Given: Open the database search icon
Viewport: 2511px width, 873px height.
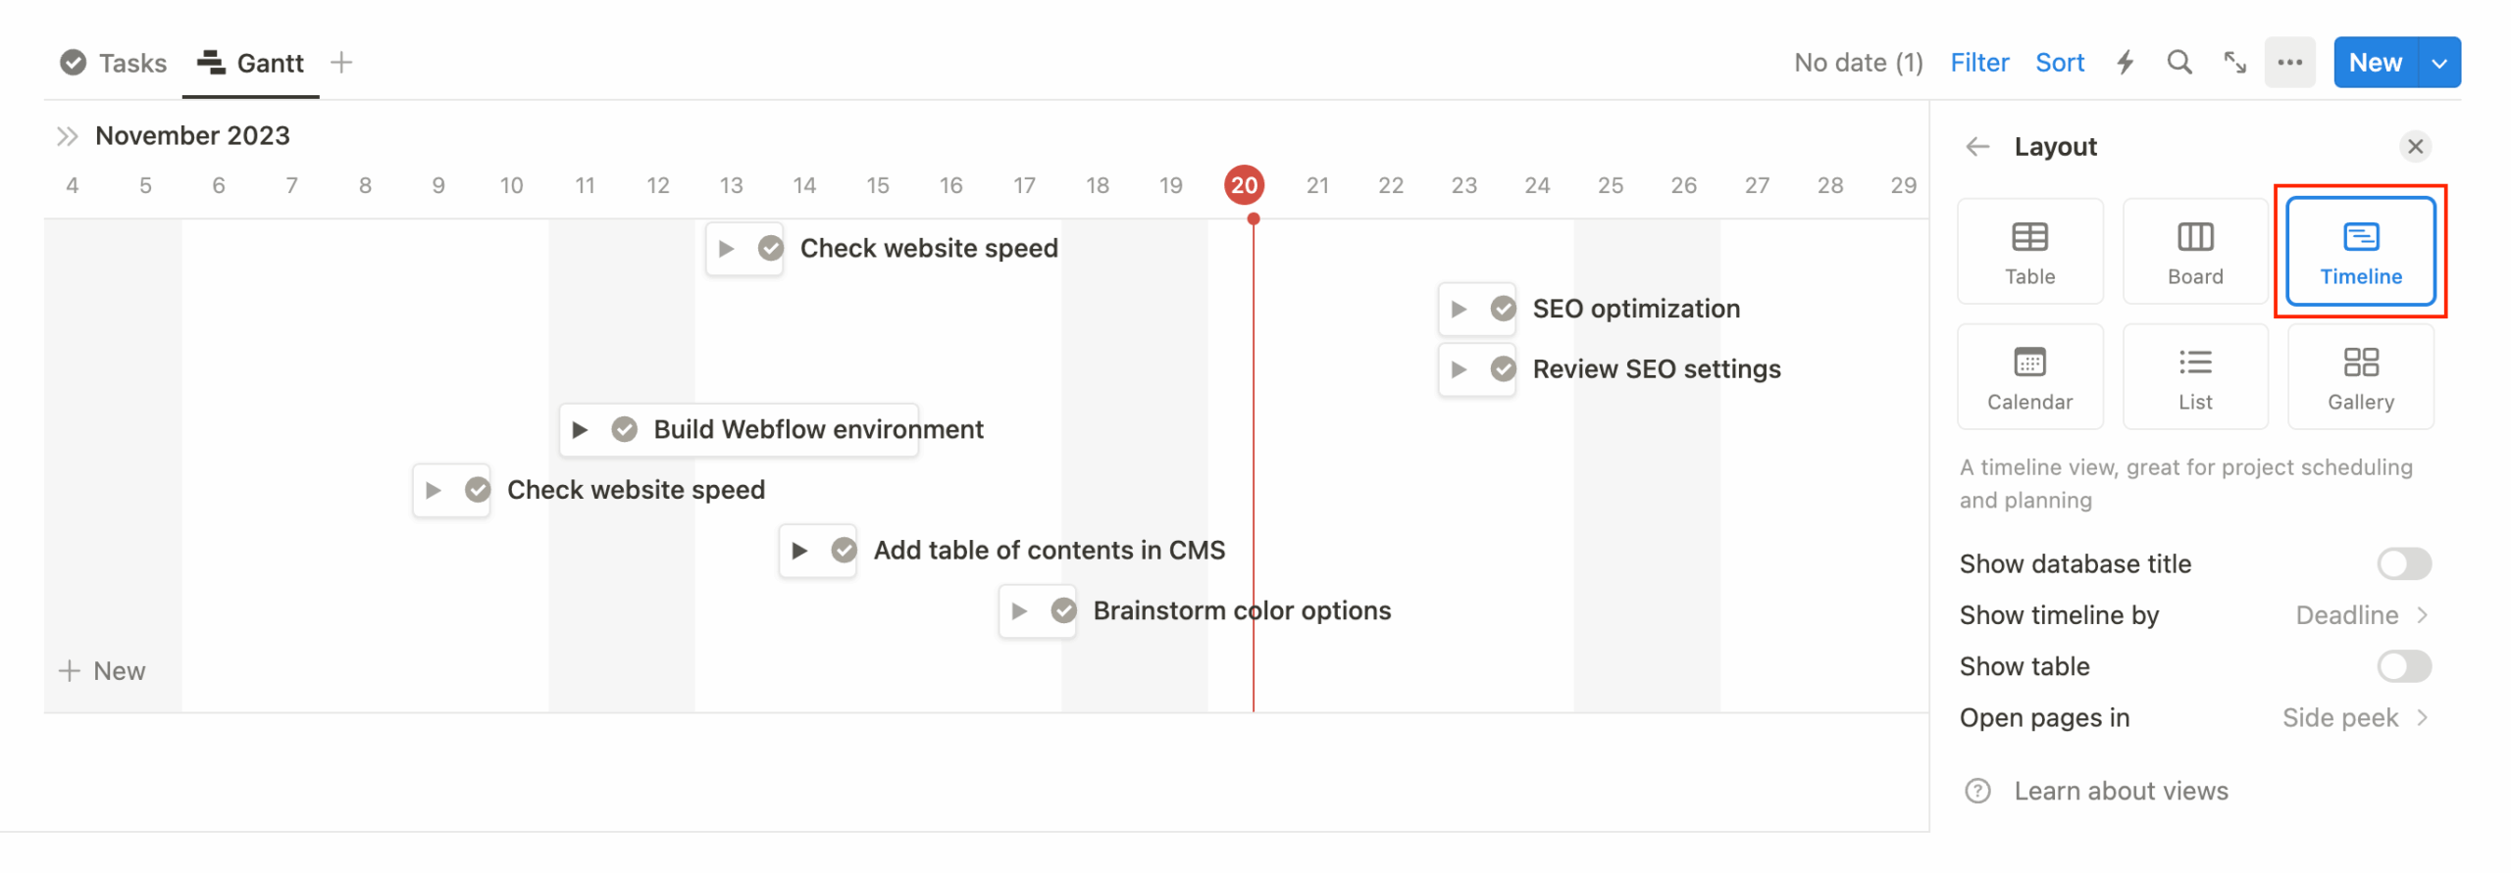Looking at the screenshot, I should click(2179, 62).
